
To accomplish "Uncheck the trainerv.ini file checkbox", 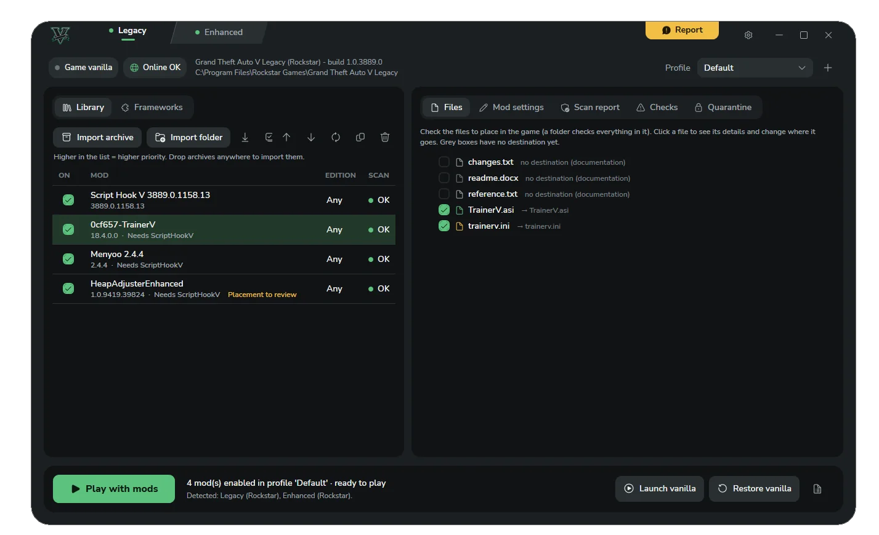I will pos(444,226).
